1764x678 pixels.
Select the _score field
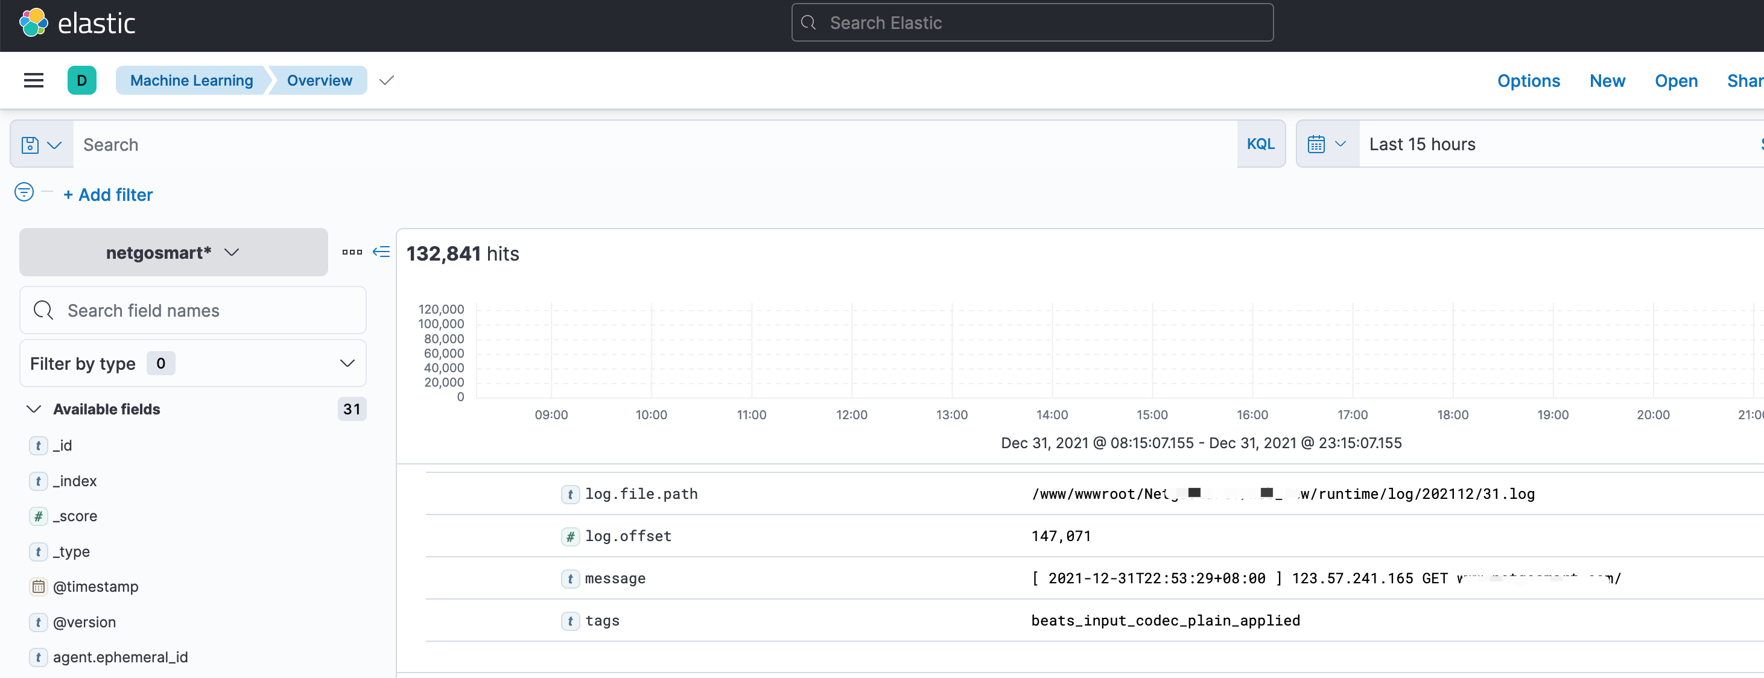tap(75, 516)
